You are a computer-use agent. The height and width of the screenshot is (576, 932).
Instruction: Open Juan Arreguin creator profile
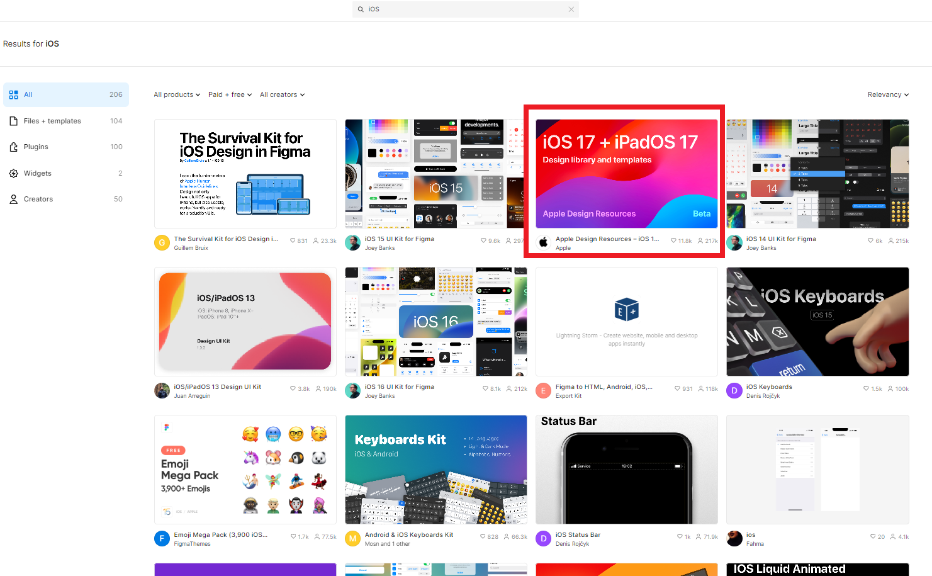[x=192, y=396]
